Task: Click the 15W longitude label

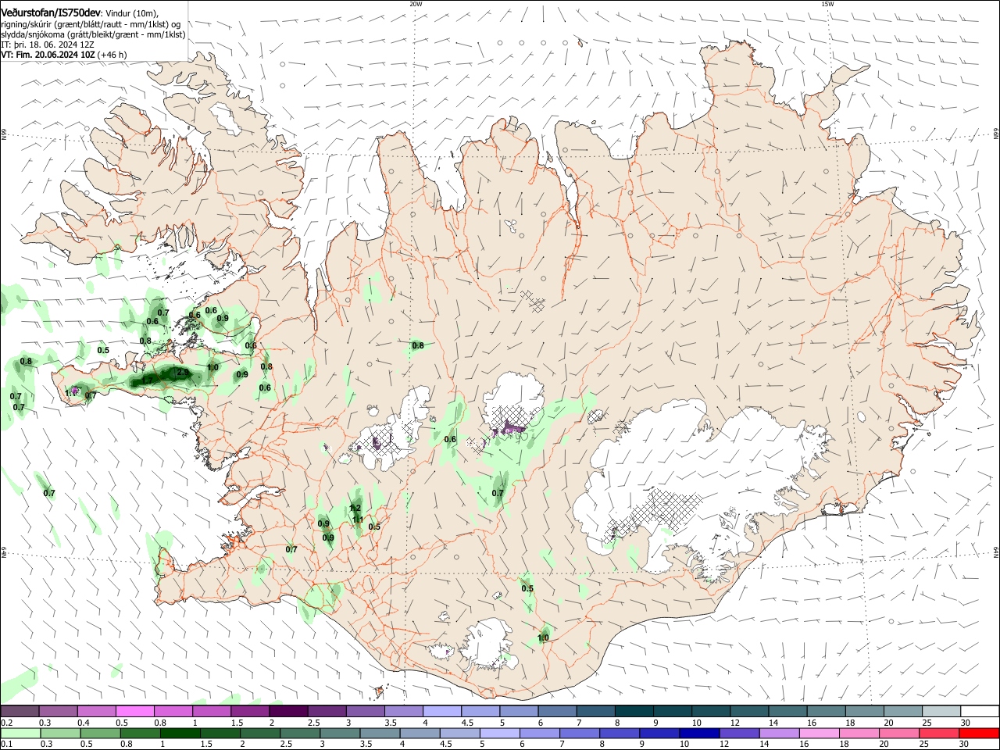Action: (x=827, y=4)
